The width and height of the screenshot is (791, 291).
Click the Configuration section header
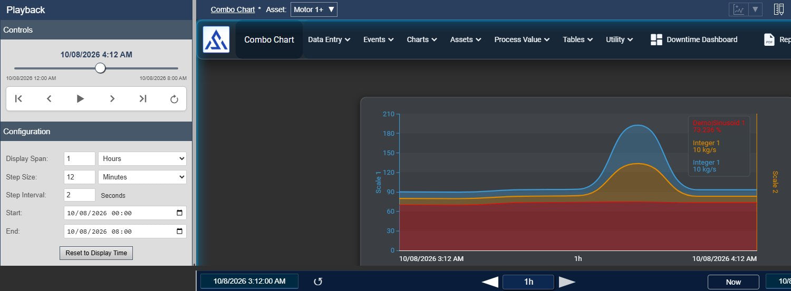pyautogui.click(x=96, y=132)
